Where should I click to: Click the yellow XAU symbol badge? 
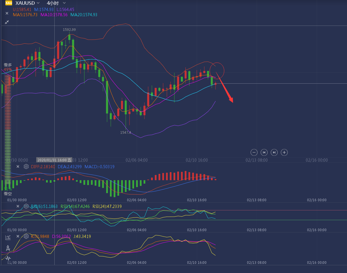click(9, 3)
